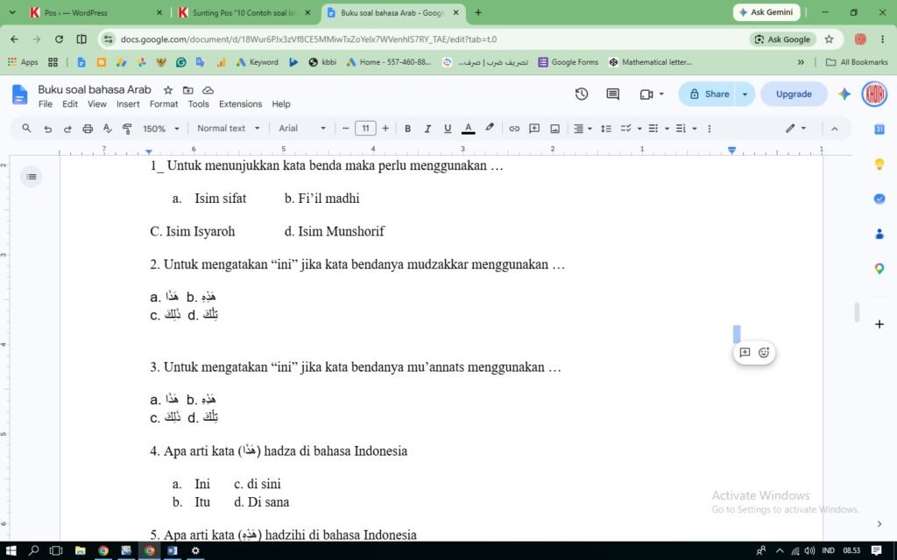Click the Upgrade button
Image resolution: width=897 pixels, height=560 pixels.
click(794, 94)
